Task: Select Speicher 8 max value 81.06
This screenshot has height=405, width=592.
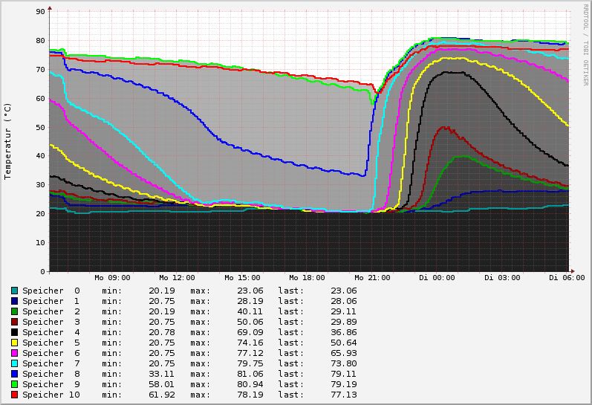Action: [x=249, y=374]
